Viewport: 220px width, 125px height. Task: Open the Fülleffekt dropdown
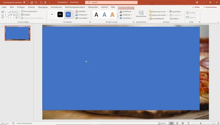pos(81,11)
